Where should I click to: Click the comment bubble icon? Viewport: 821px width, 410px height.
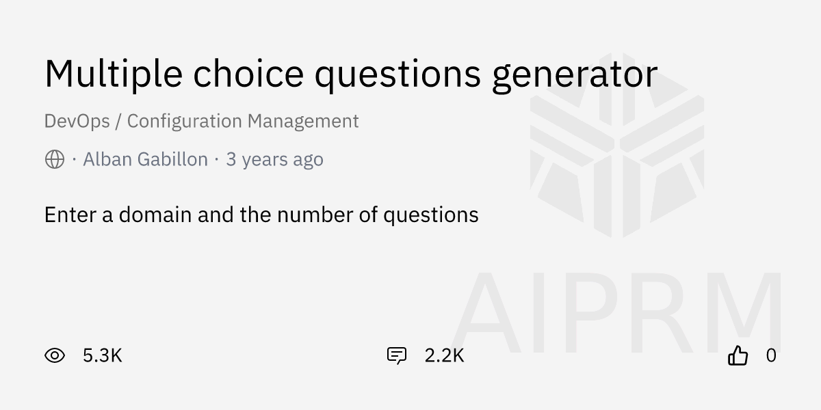point(397,355)
